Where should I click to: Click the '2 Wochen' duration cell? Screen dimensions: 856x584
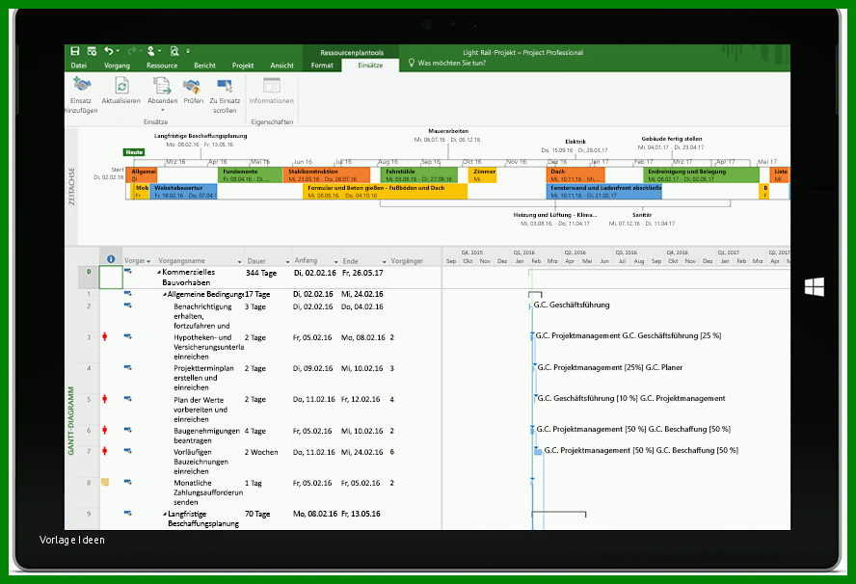tap(261, 452)
